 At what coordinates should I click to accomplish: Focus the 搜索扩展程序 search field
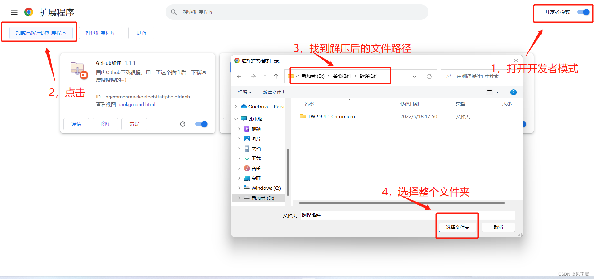coord(297,12)
